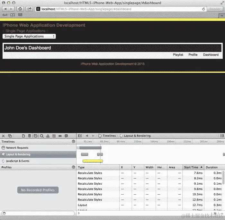The width and height of the screenshot is (225, 220).
Task: Click the Timelines breadcrumb
Action: [x=107, y=136]
